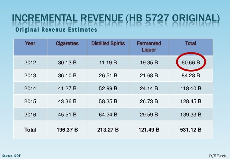
Task: Click the 2014 distilled spirits value 52.99 B
Action: point(108,88)
